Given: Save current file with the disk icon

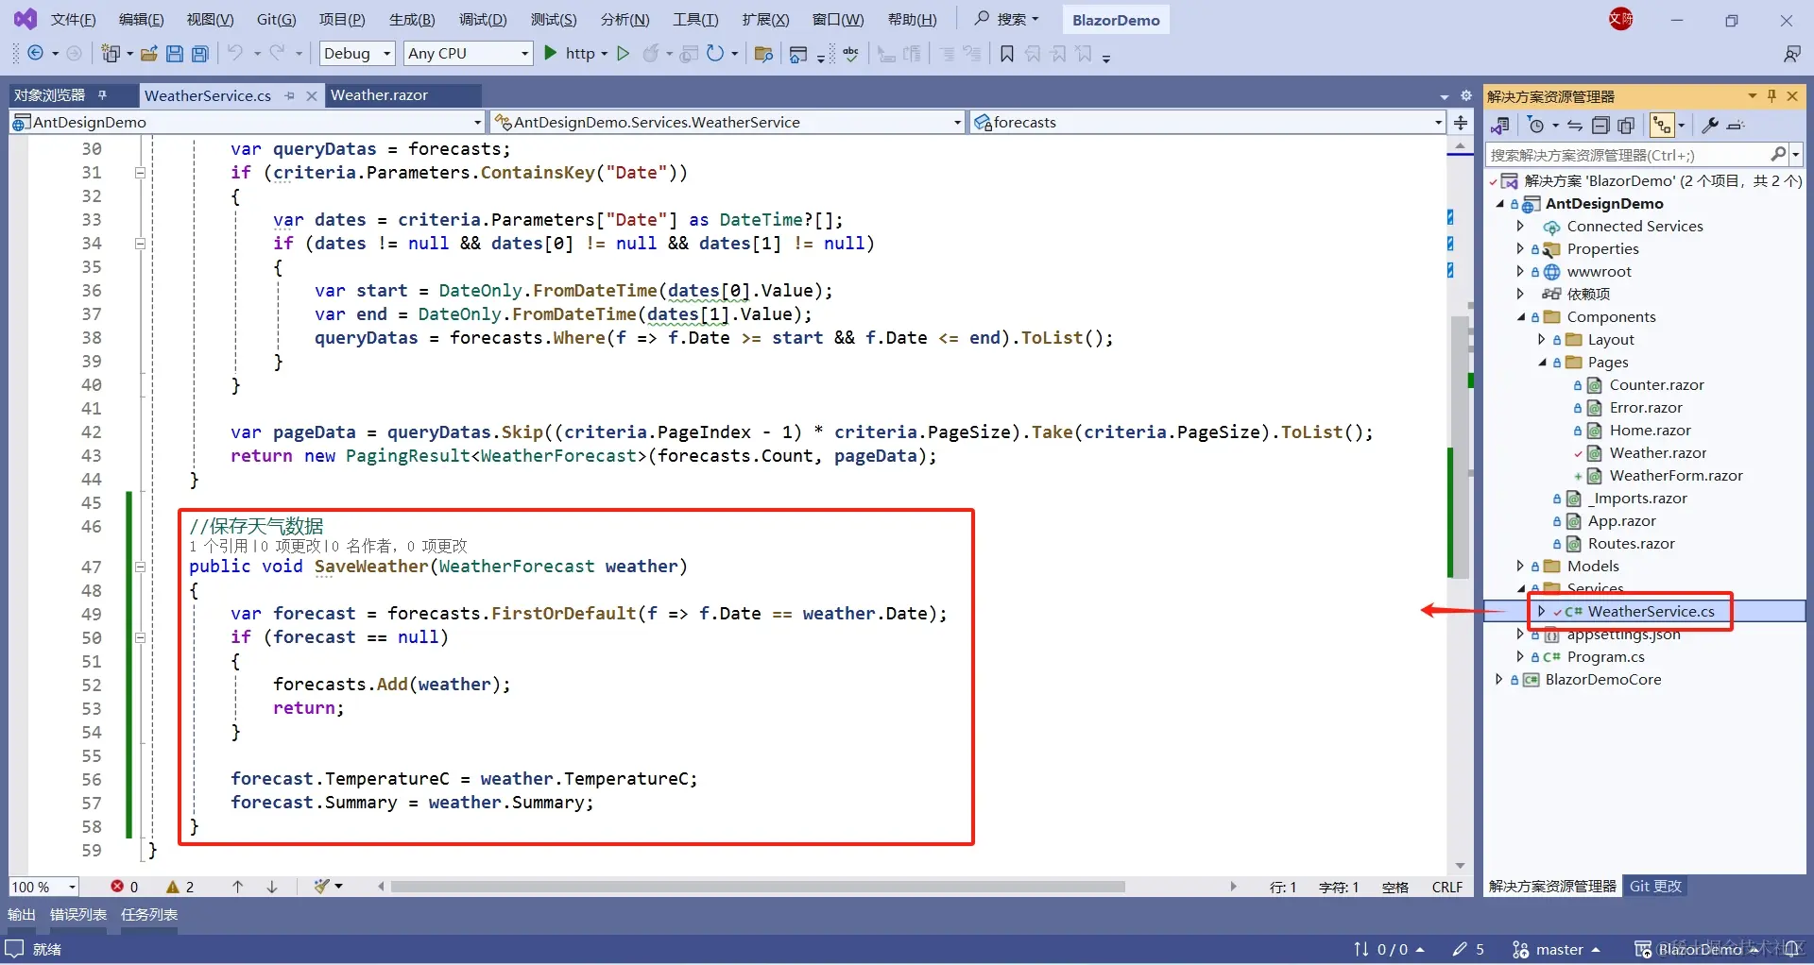Looking at the screenshot, I should pos(175,54).
